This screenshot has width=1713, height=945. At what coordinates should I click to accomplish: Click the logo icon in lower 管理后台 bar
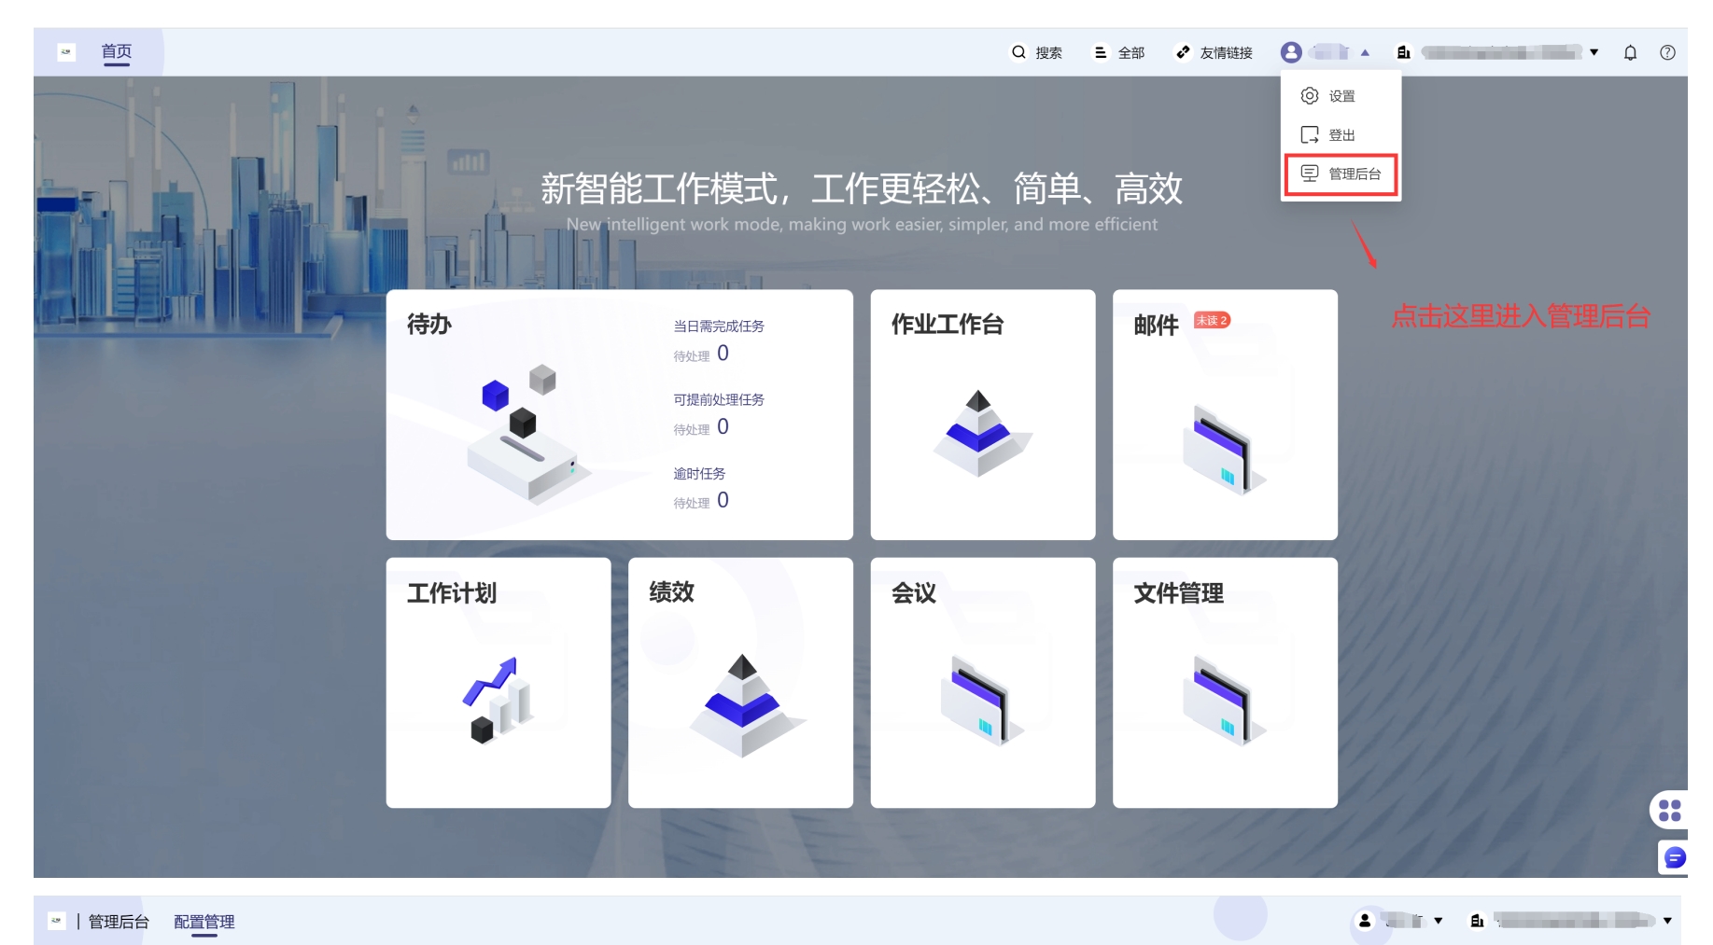56,921
